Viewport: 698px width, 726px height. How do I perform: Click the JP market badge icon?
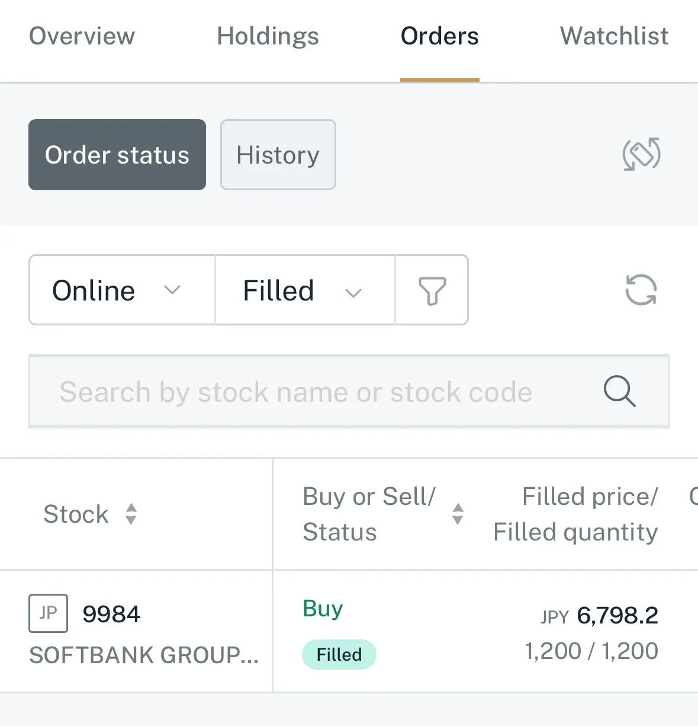click(48, 613)
